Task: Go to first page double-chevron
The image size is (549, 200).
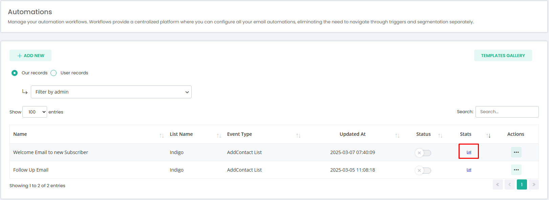Action: click(498, 184)
